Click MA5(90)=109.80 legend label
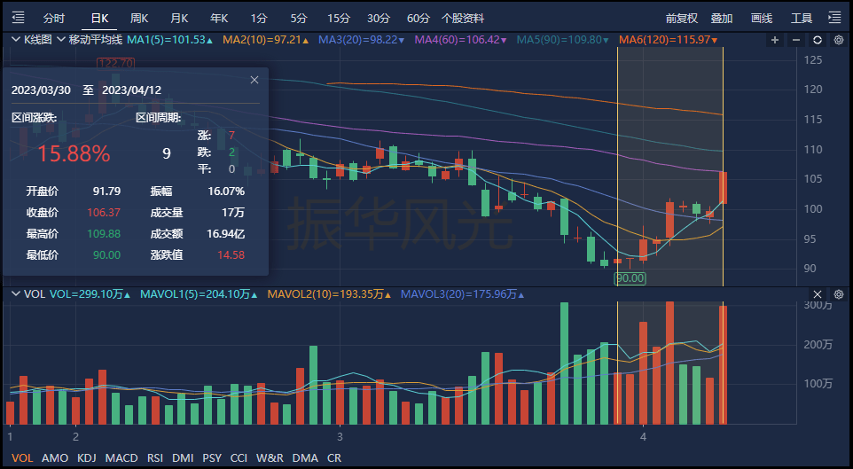The height and width of the screenshot is (469, 853). 562,40
